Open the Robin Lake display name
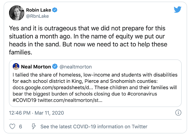The image size is (189, 136). pyautogui.click(x=38, y=10)
